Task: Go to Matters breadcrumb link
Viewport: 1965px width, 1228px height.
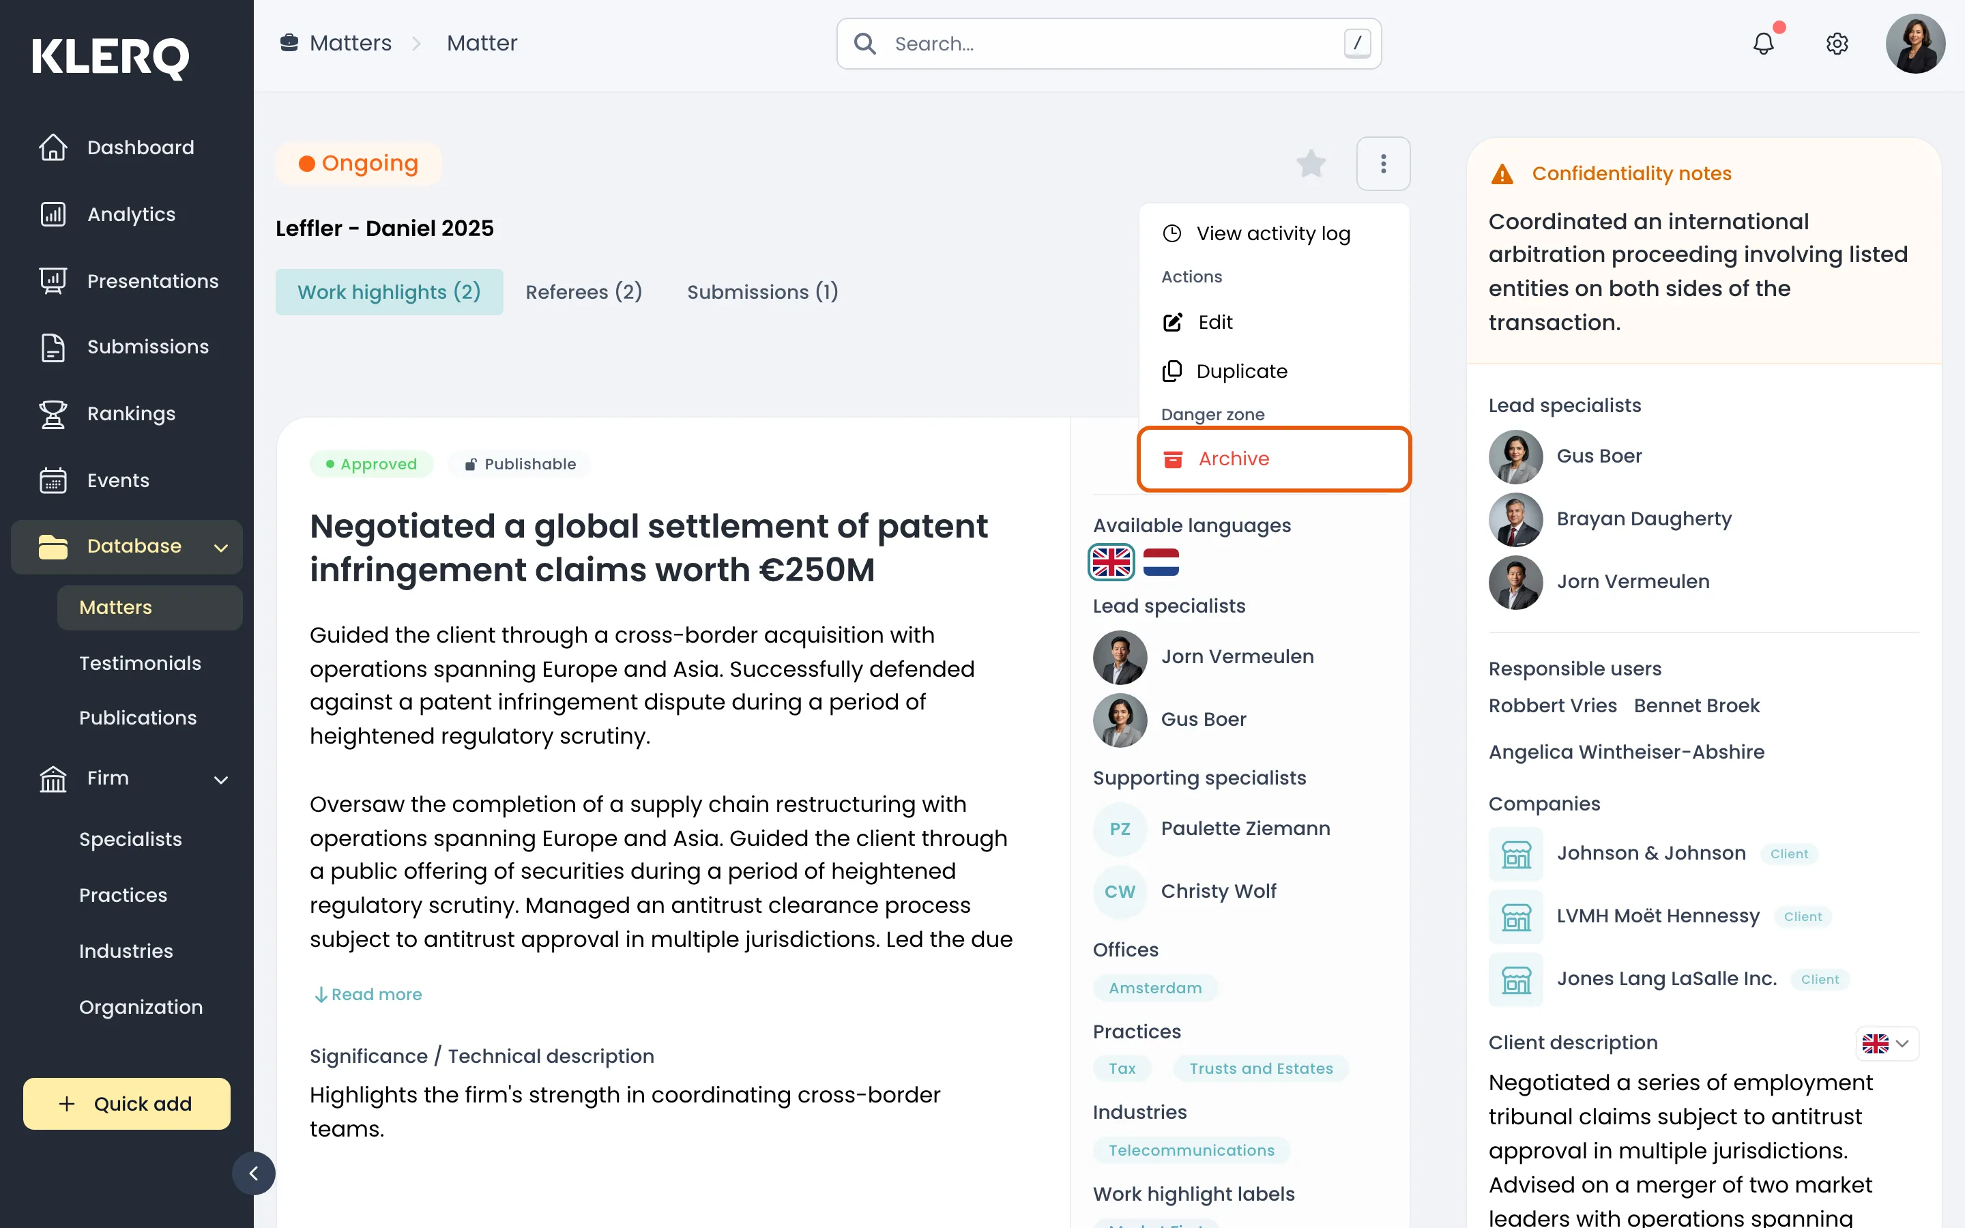Action: point(351,43)
